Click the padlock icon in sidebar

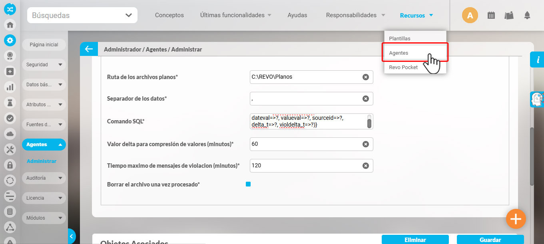tap(10, 165)
